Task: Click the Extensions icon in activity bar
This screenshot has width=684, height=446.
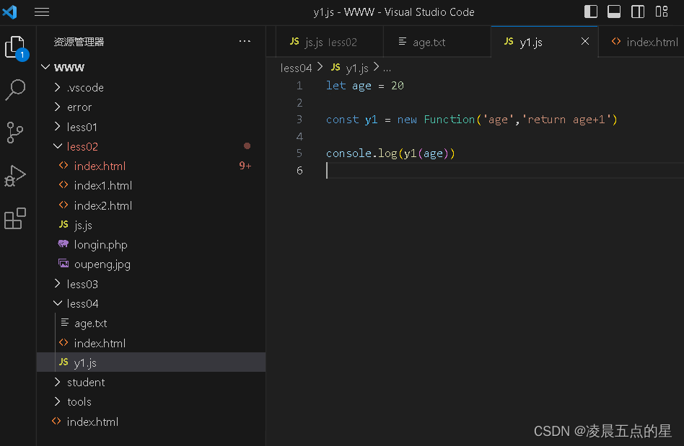Action: coord(15,219)
